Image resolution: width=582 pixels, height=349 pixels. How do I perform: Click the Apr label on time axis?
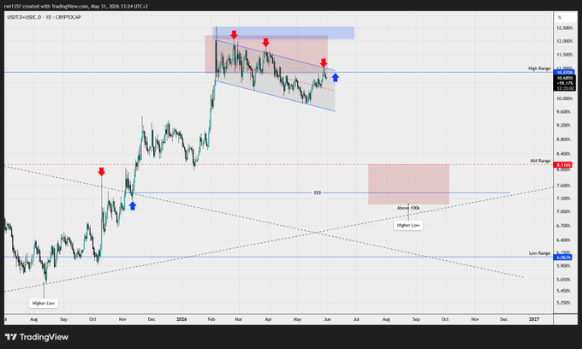point(268,319)
